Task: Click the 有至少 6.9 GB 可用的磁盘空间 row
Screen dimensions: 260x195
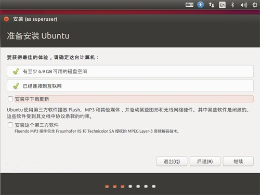Action: 130,71
